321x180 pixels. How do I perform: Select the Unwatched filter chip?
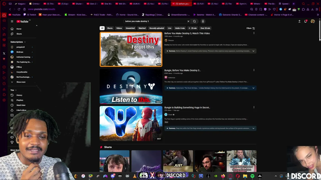click(x=130, y=28)
